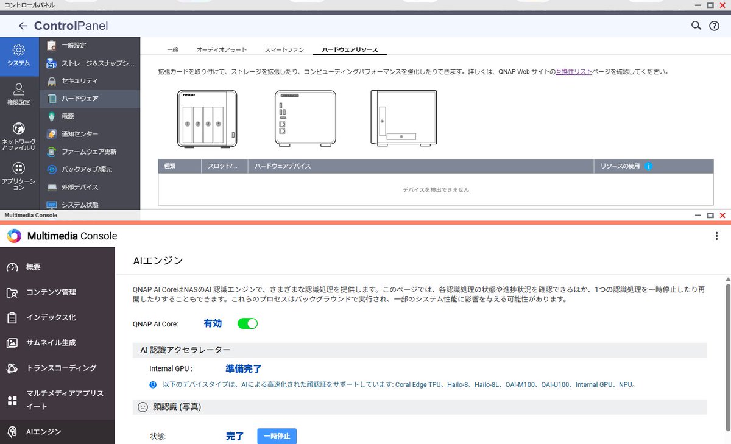Click the NAS side view diagram
The image size is (731, 444).
pos(404,119)
